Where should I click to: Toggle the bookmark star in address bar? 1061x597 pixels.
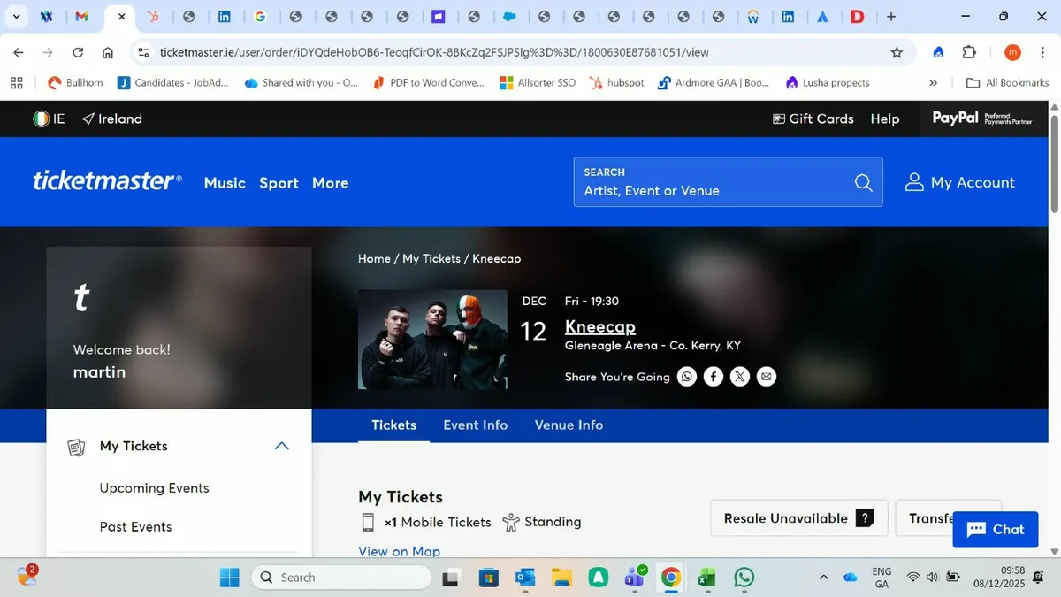point(897,52)
